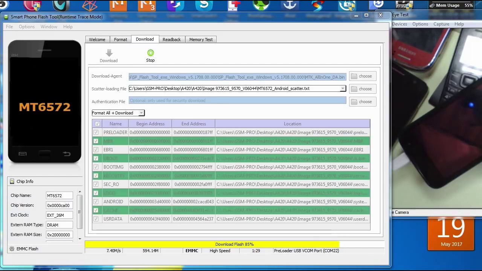Click the Chip Info panel icon
The image size is (482, 271).
(12, 181)
